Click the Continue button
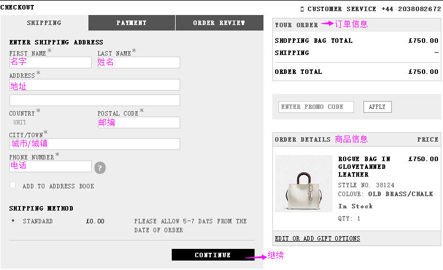This screenshot has height=270, width=443. 213,255
